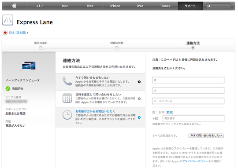Click the Japan flag icon

[x=5, y=33]
